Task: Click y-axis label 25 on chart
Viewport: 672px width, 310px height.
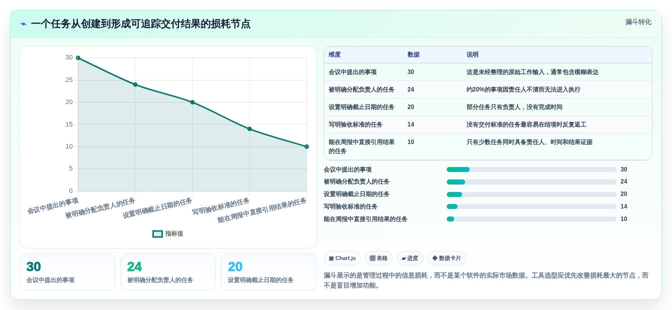Action: [69, 80]
